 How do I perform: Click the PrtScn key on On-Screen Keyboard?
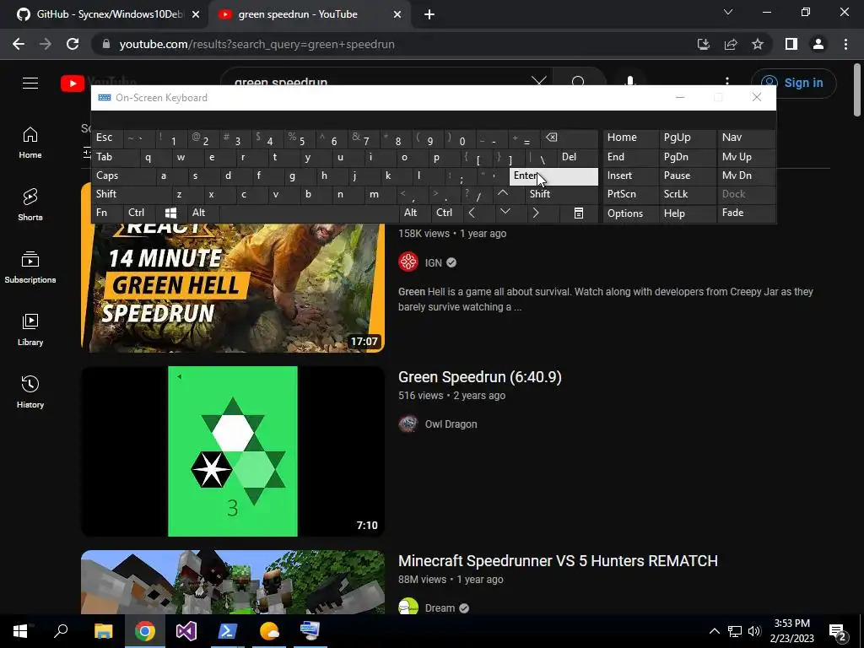[630, 194]
